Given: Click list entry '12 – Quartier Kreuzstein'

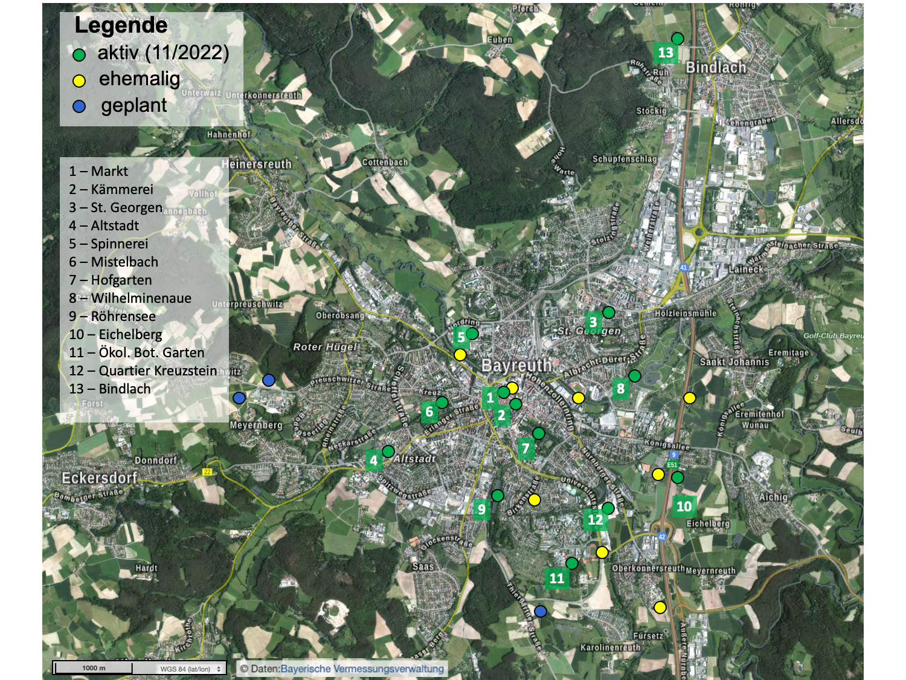Looking at the screenshot, I should (143, 371).
